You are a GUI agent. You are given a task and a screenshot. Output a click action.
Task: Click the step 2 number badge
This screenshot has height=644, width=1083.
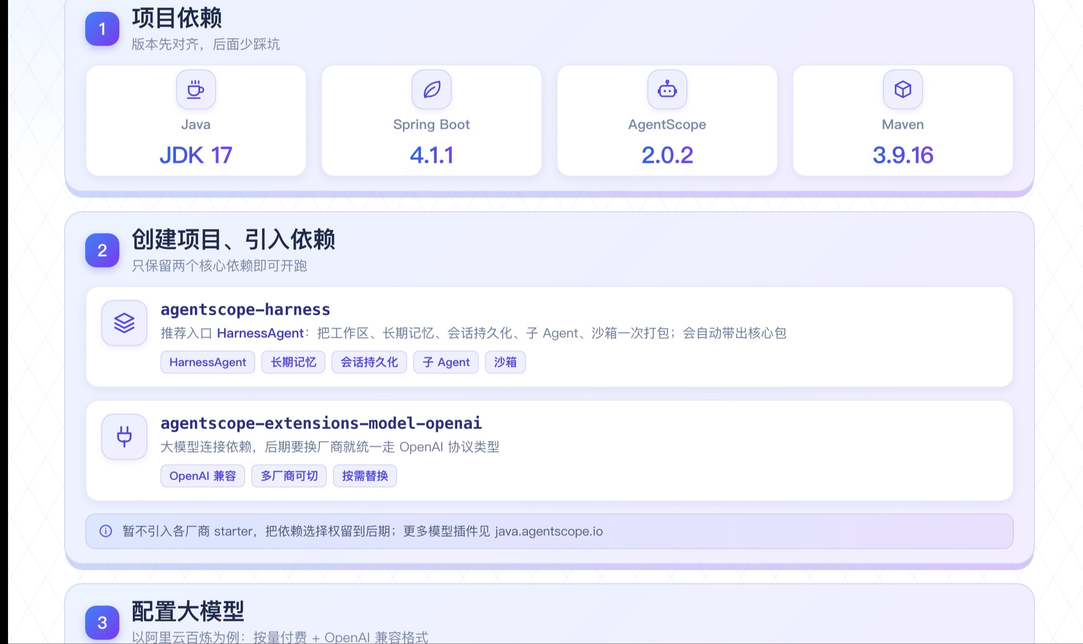click(x=102, y=250)
